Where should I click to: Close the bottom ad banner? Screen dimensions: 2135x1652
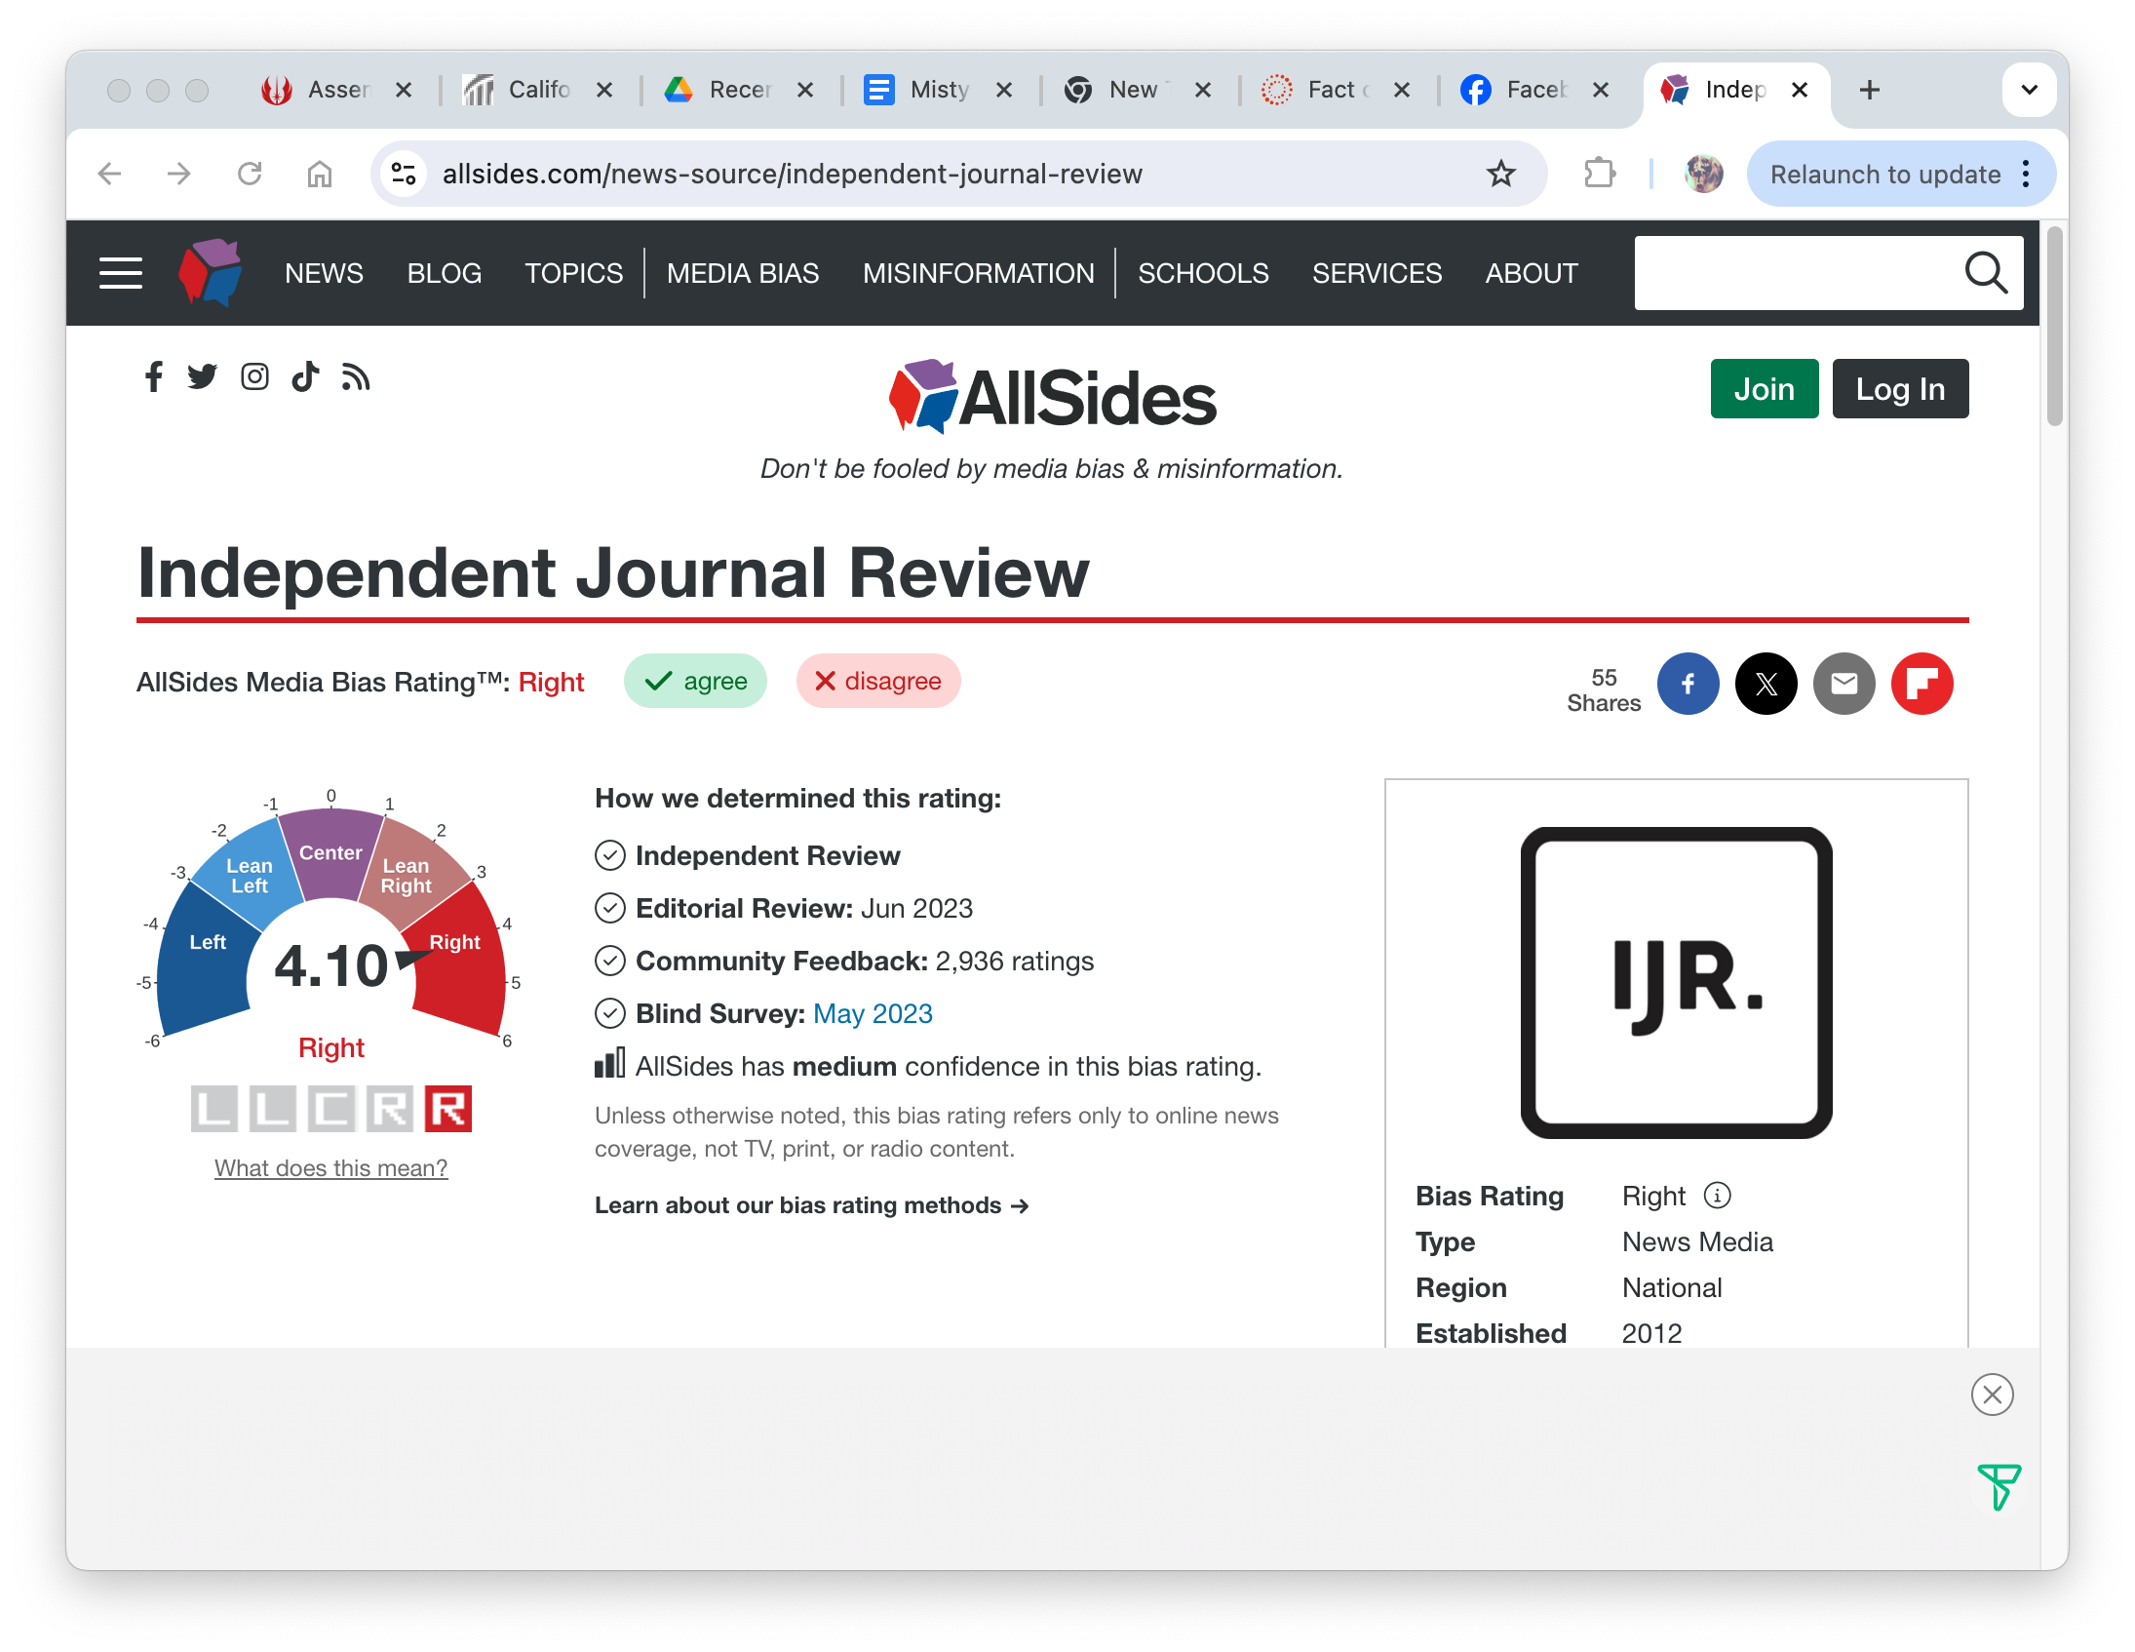pyautogui.click(x=1992, y=1394)
